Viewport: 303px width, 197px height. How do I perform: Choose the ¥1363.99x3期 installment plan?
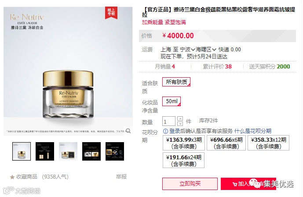point(184,143)
